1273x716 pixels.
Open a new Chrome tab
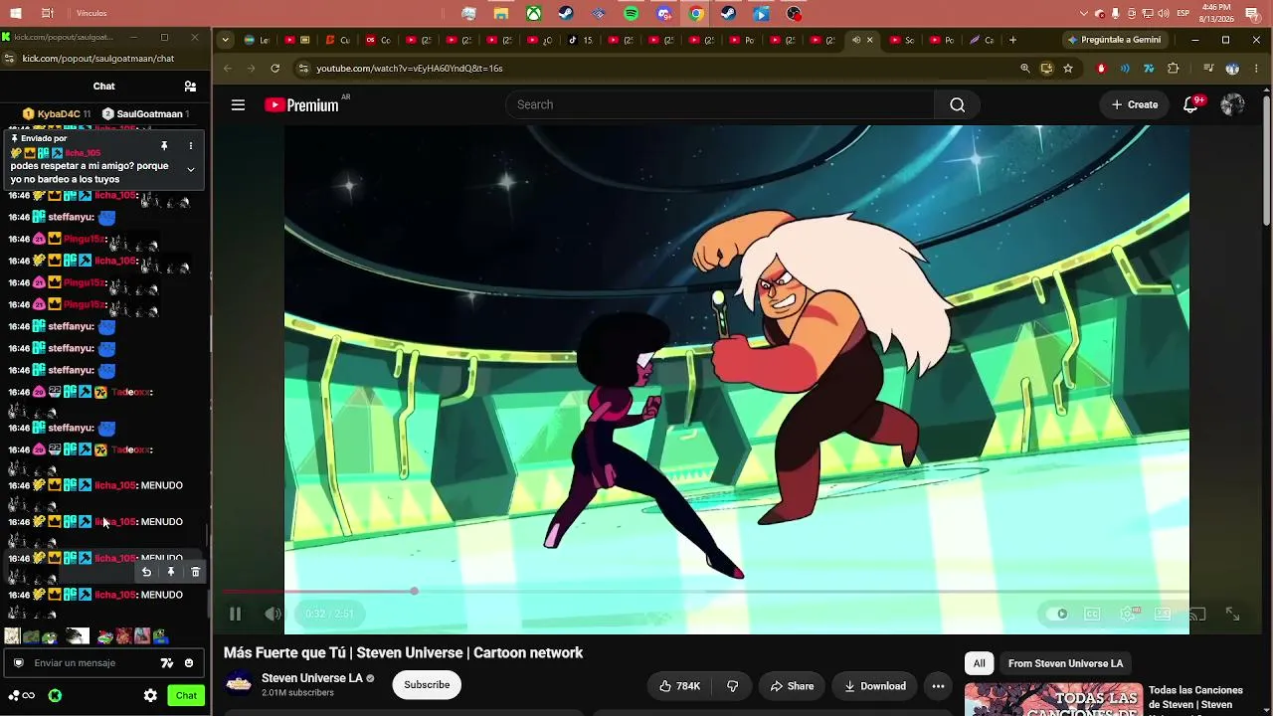(1012, 40)
